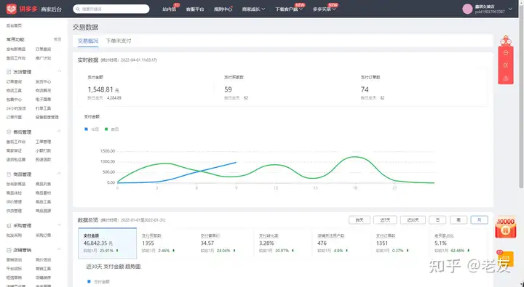Screen dimensions: 524x287
Task: Open the 10000 red envelope promo icon
Action: coord(506,227)
